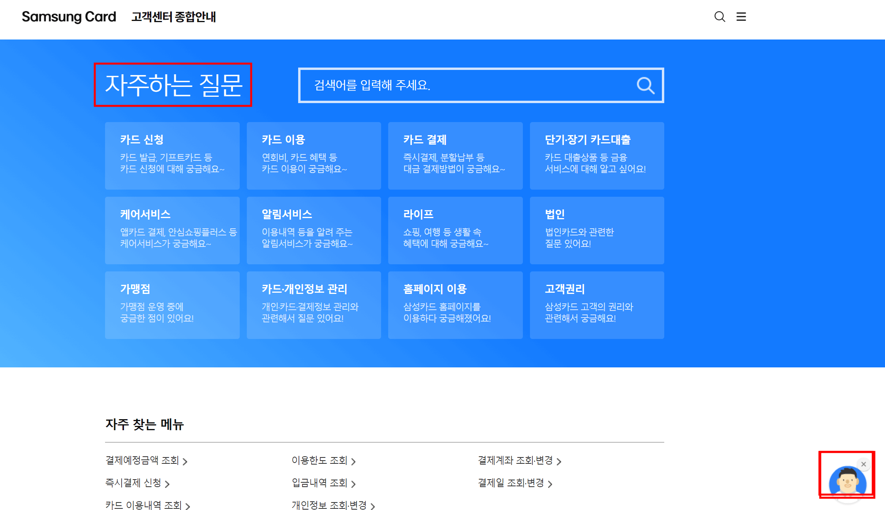
Task: Dismiss the chatbot popup with the X
Action: [x=864, y=465]
